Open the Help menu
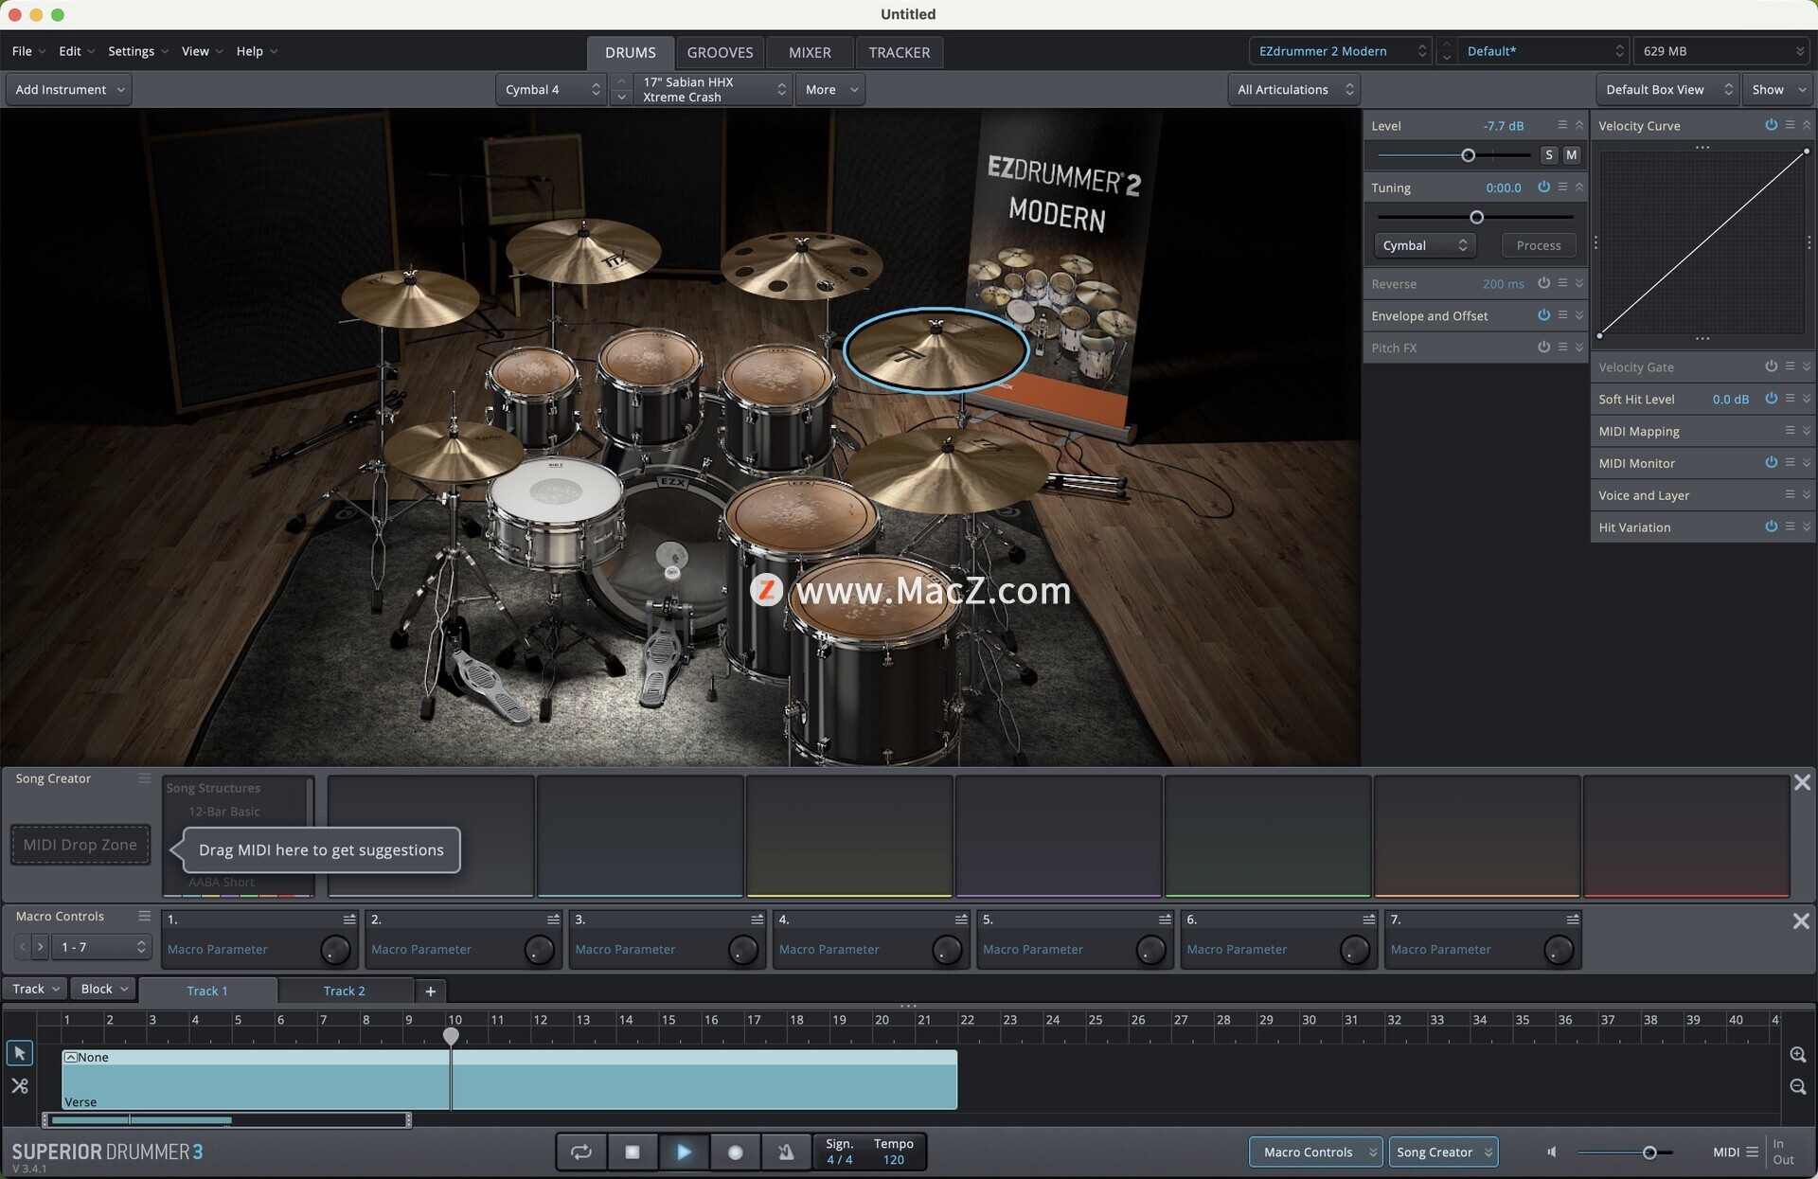 coord(257,51)
